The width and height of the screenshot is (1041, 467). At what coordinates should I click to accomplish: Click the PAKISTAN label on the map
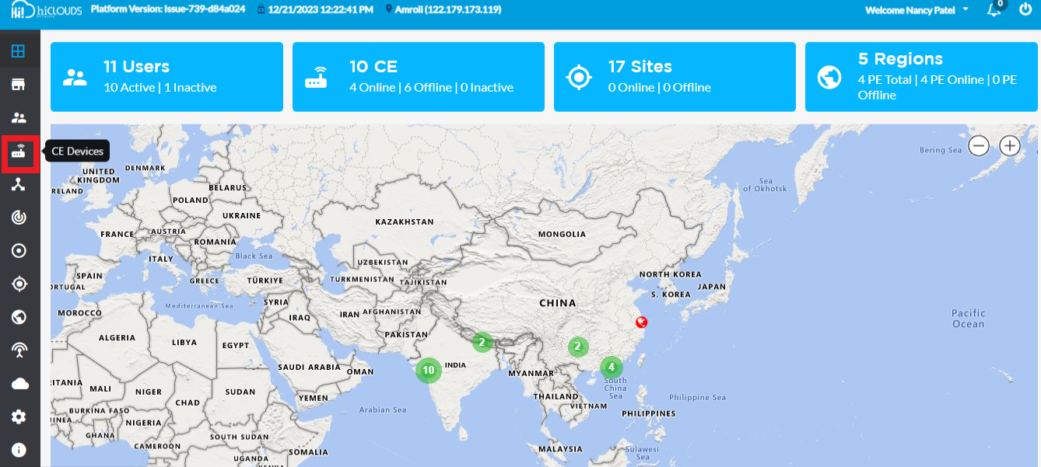click(406, 335)
